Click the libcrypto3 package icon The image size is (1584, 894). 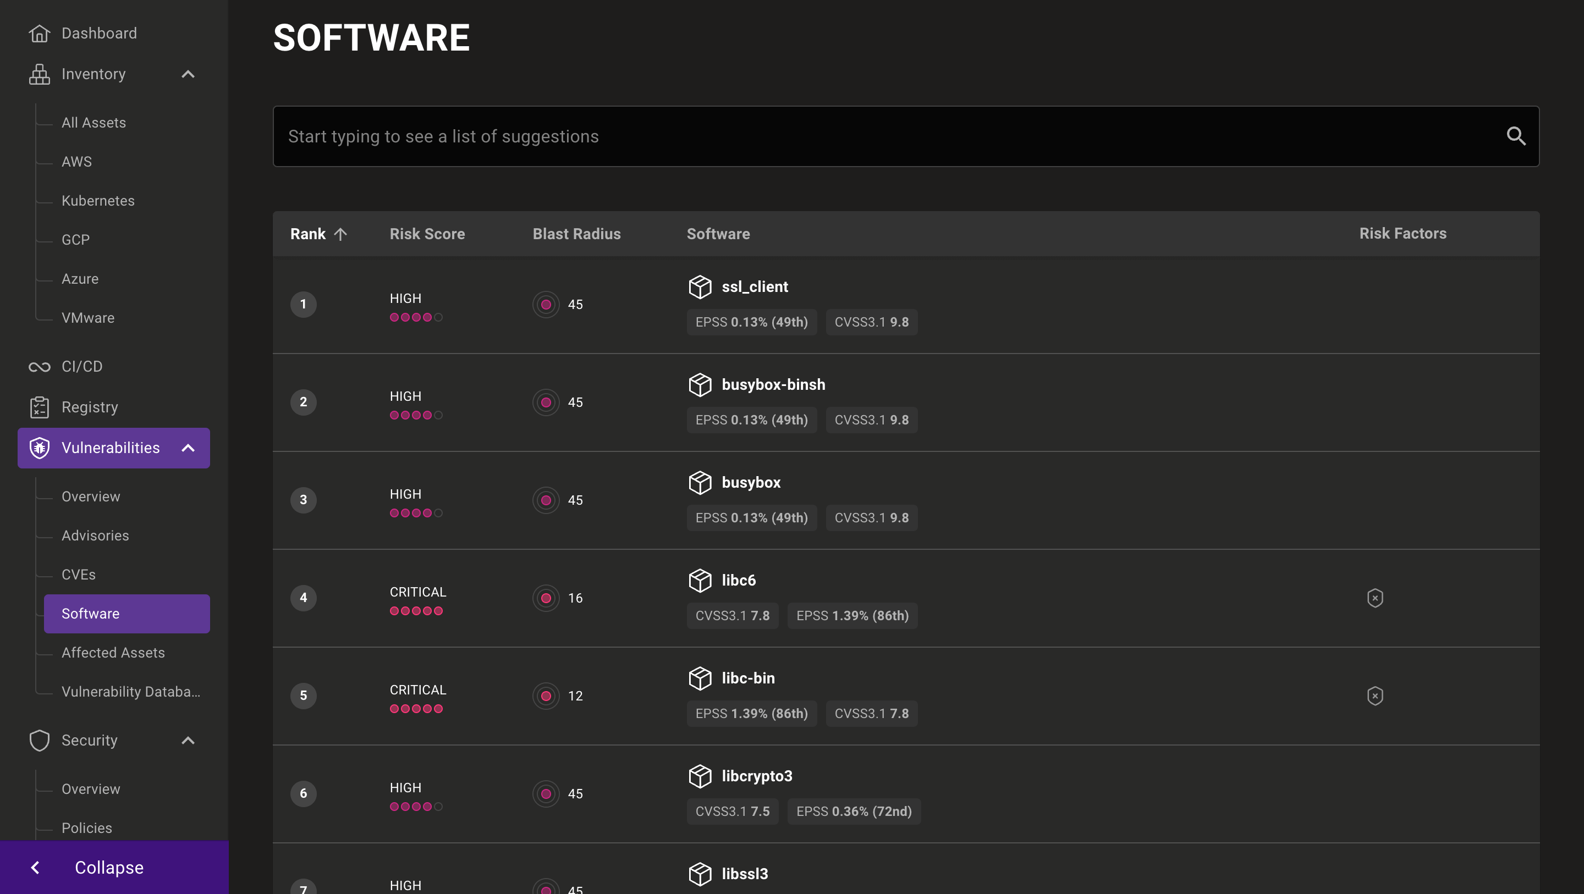pos(700,775)
